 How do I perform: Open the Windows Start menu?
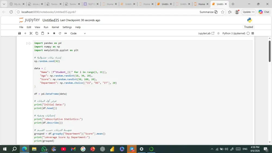[5, 149]
